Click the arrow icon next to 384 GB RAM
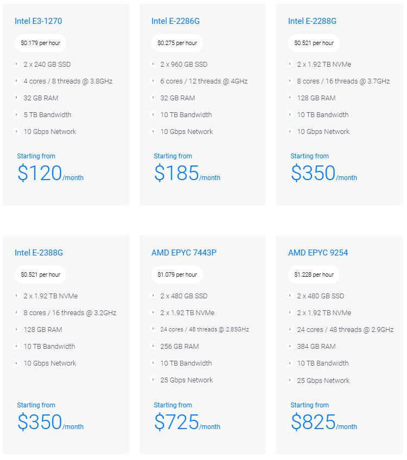The image size is (407, 460). 291,346
